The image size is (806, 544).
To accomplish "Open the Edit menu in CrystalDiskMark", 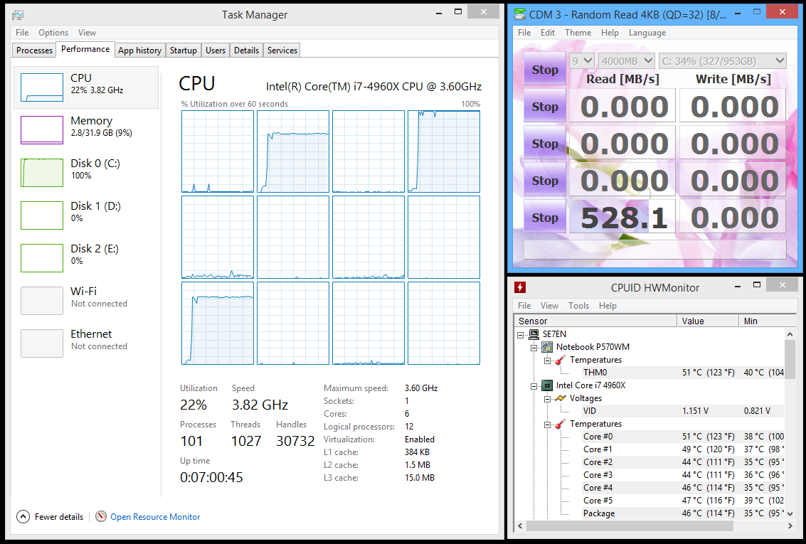I will click(548, 33).
